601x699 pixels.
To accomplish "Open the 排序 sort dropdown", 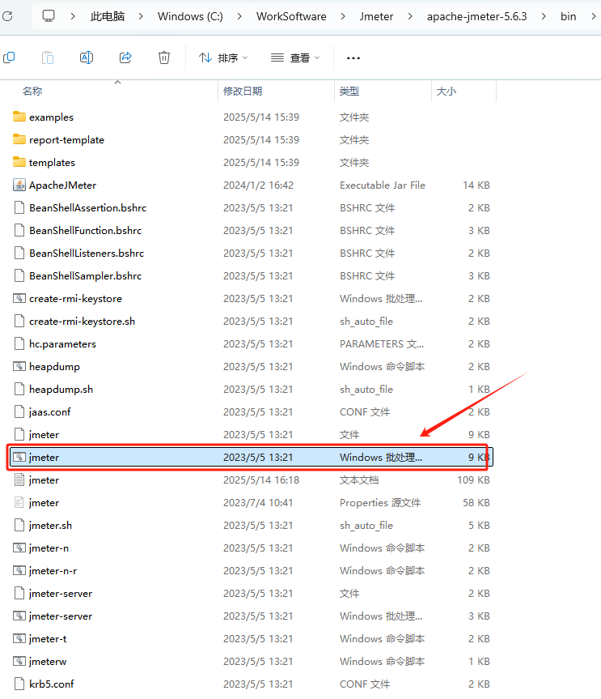I will (x=223, y=58).
